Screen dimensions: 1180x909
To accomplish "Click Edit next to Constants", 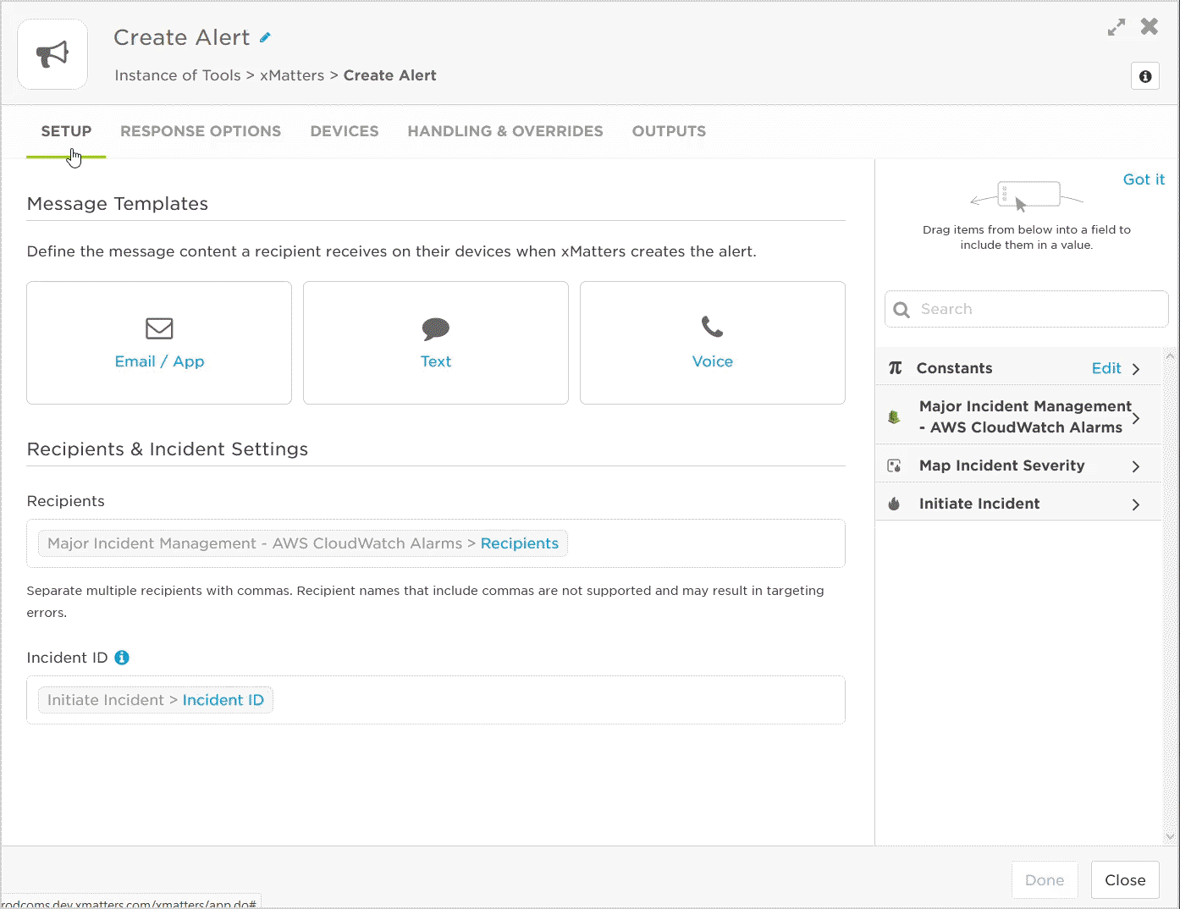I will 1106,368.
